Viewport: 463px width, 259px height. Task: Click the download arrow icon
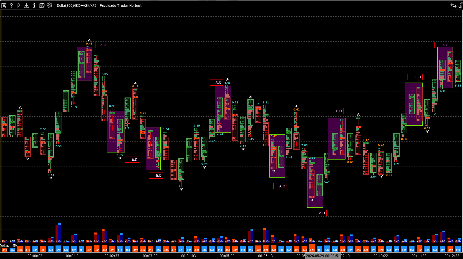pos(26,5)
